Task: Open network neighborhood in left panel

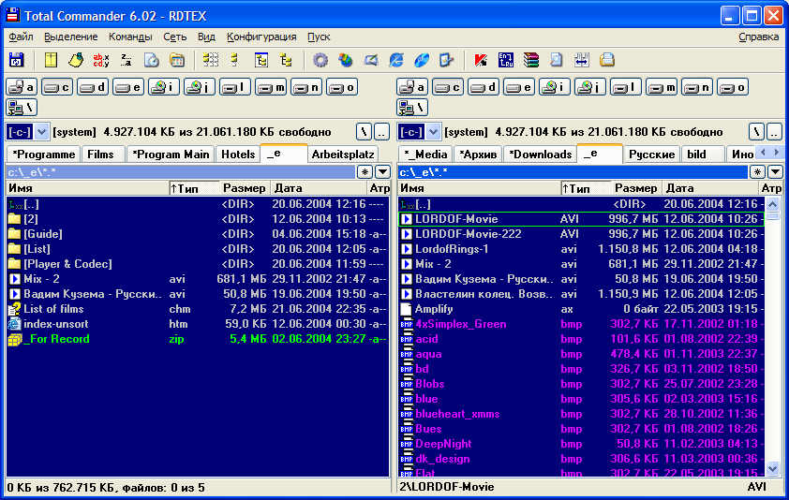Action: click(22, 107)
